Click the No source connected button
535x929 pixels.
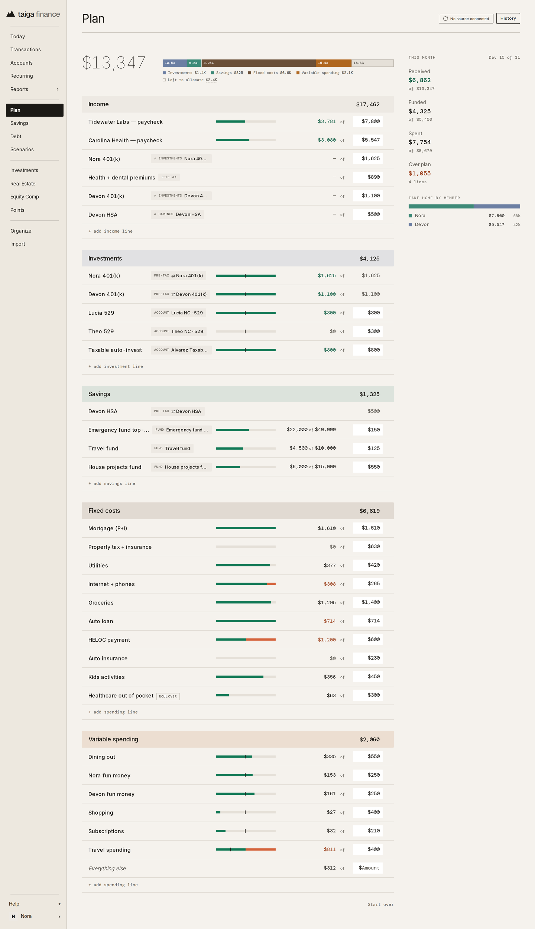[x=466, y=19]
